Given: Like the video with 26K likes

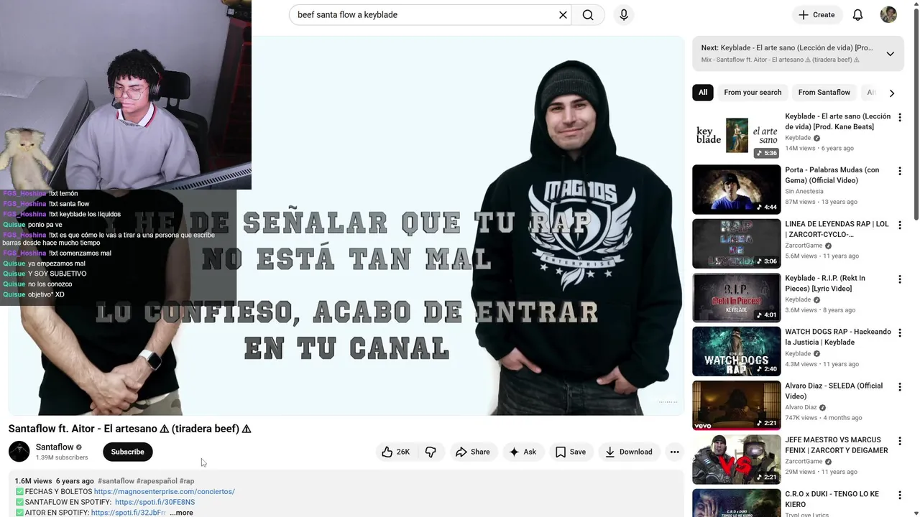Looking at the screenshot, I should point(395,452).
